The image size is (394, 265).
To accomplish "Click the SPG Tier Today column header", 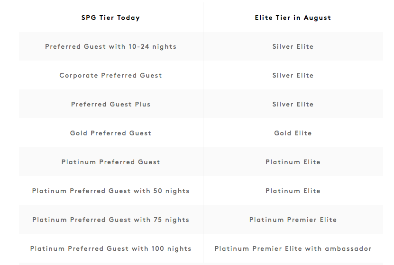I will (110, 18).
